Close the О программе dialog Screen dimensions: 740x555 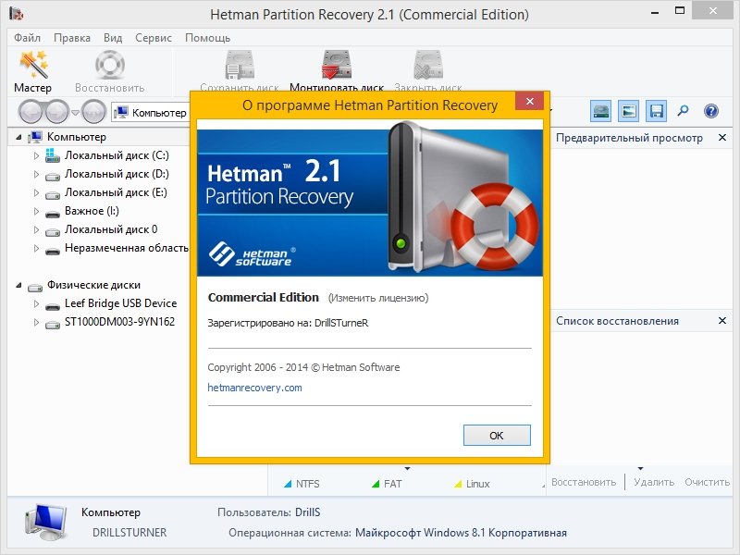click(x=529, y=101)
